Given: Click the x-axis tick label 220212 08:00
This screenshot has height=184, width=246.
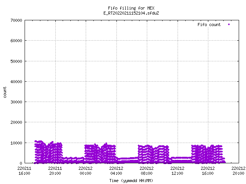Looking at the screenshot, I should [147, 171].
